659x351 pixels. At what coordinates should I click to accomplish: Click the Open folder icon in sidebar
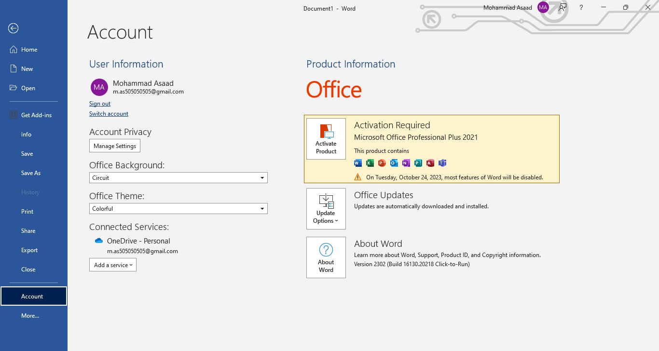[x=14, y=88]
